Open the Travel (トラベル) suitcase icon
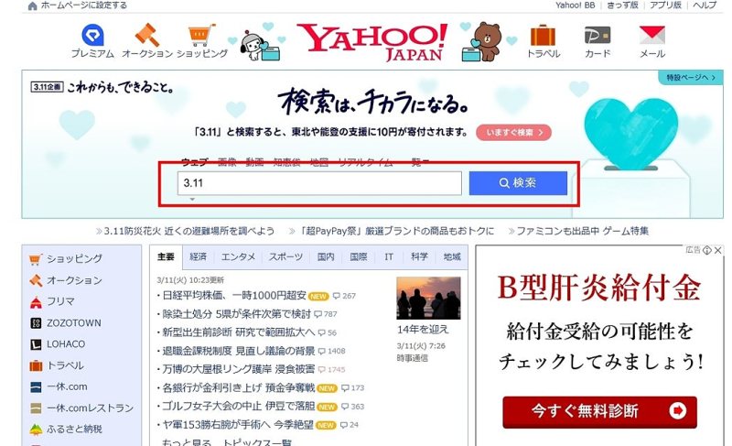The image size is (732, 446). click(x=543, y=36)
